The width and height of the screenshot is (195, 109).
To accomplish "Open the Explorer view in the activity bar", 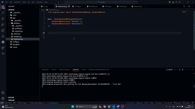I will (3, 7).
